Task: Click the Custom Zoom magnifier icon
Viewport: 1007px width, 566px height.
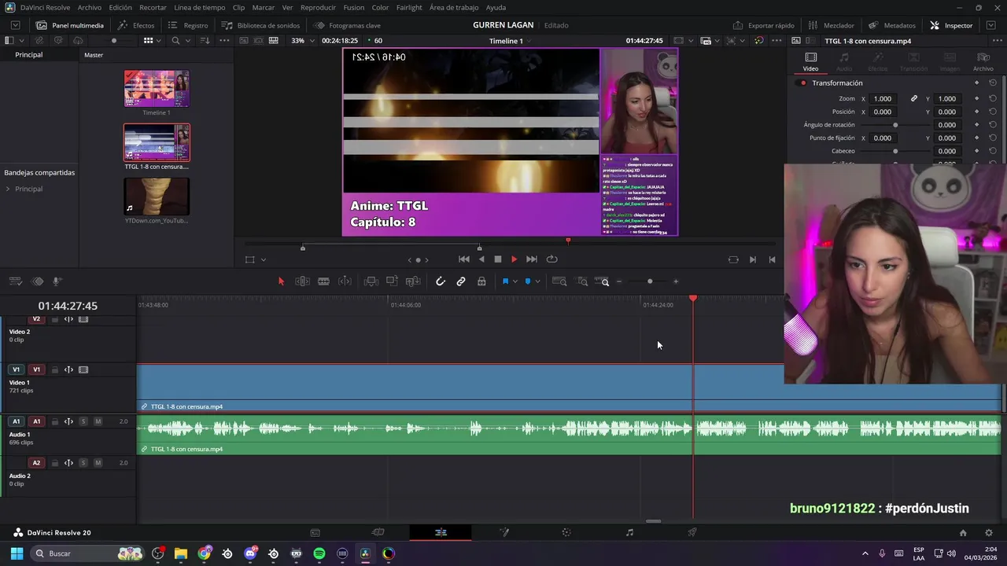Action: coord(603,281)
